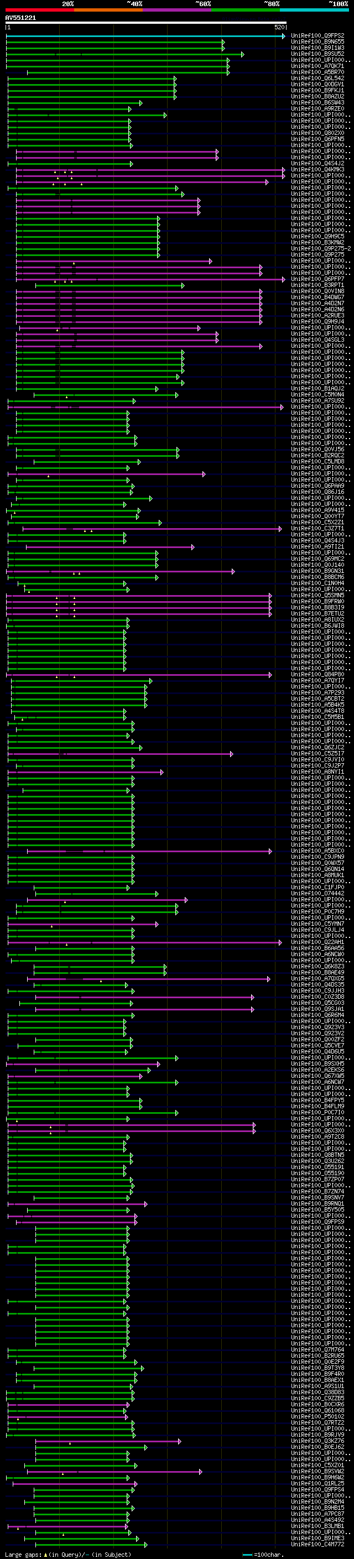Click the UniRef100_B9FKJ1 label

(x=317, y=91)
